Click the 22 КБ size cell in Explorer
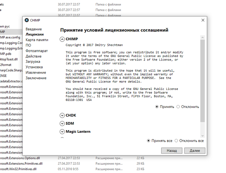The height and width of the screenshot is (173, 226). (140, 158)
